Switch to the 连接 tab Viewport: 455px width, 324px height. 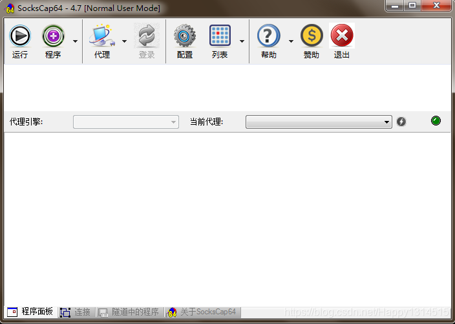click(76, 312)
